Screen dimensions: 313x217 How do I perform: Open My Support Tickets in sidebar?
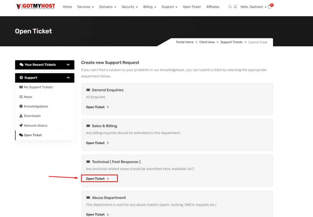[x=38, y=87]
